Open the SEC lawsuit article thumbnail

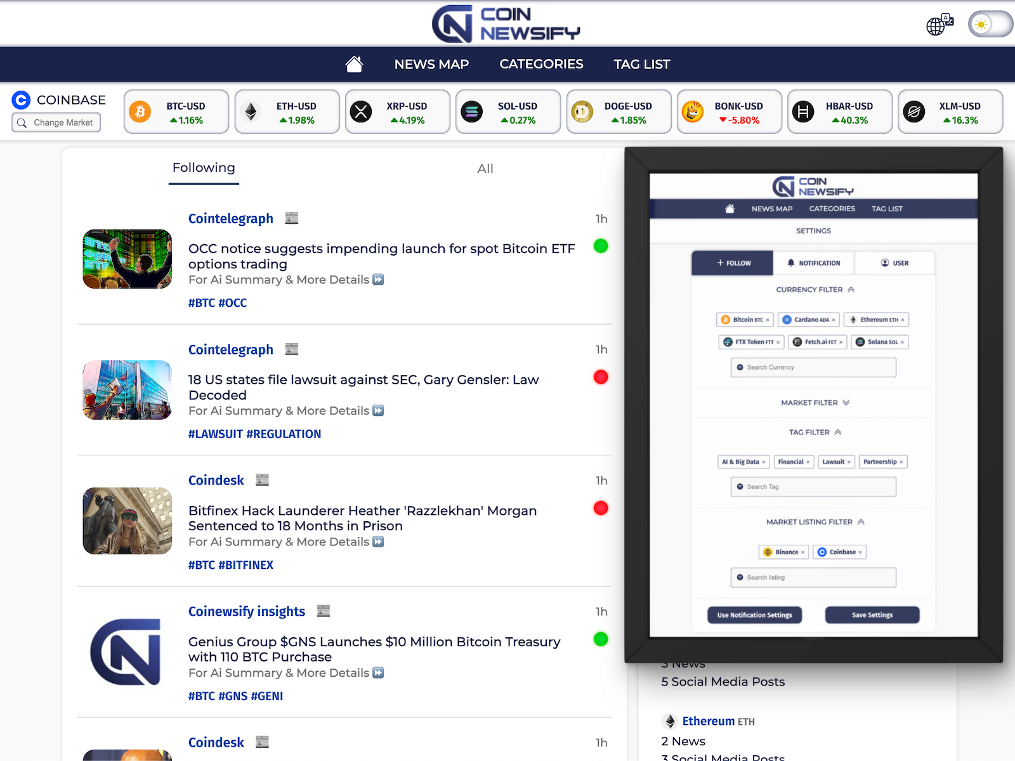click(x=128, y=390)
